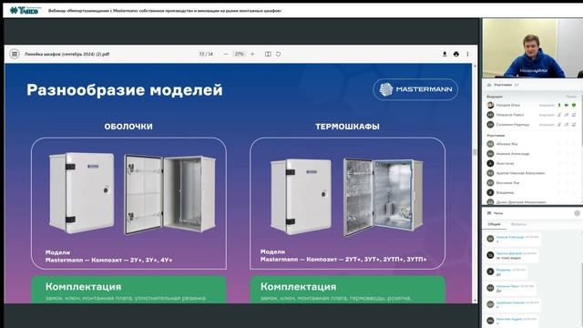Toggle disabled camera icon of second presenter

coord(567,115)
